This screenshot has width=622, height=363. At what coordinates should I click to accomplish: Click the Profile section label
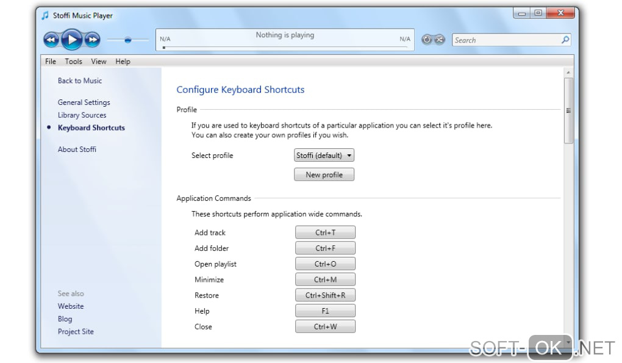tap(187, 109)
